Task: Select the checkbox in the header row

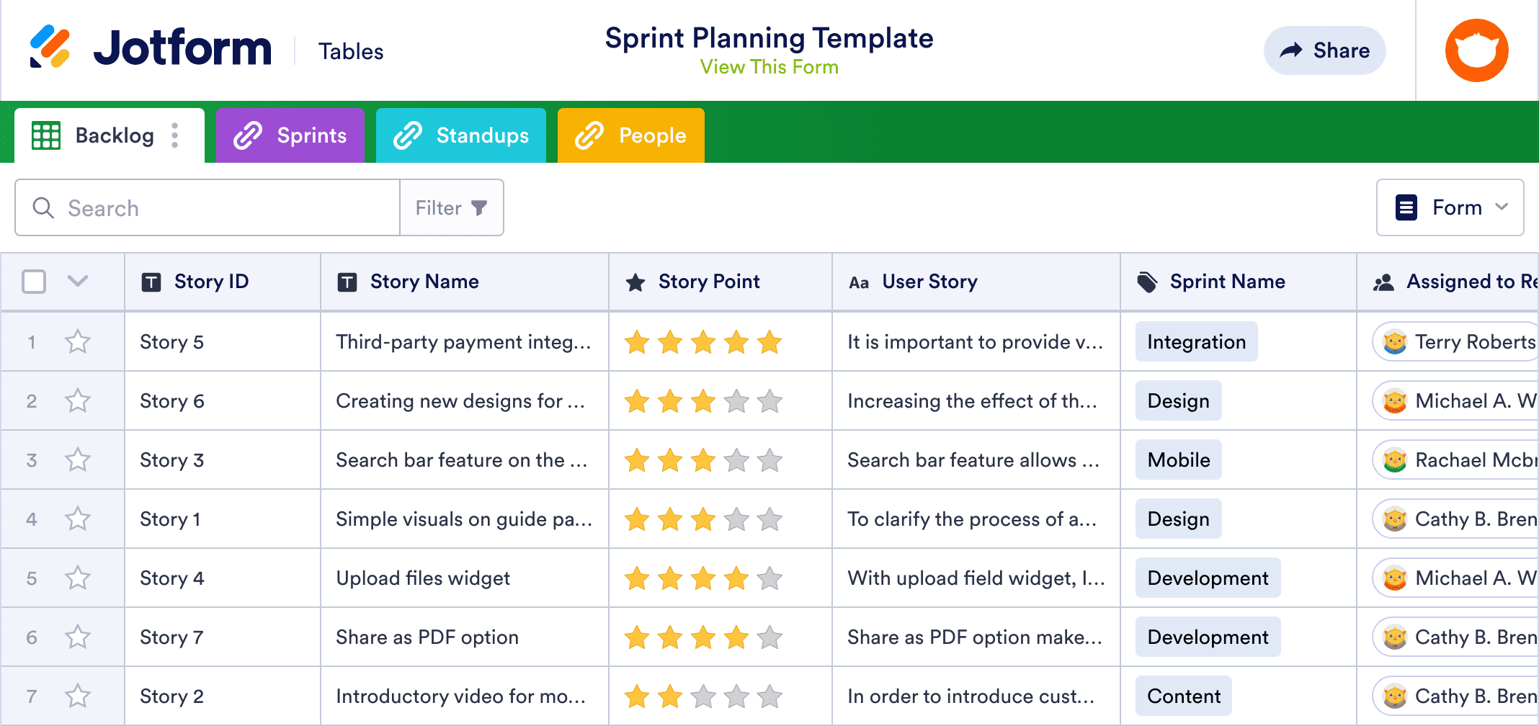Action: 33,282
